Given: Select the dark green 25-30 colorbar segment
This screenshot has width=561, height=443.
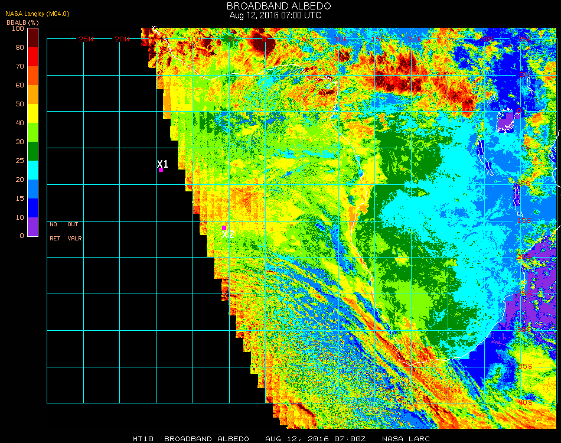Looking at the screenshot, I should pyautogui.click(x=32, y=151).
